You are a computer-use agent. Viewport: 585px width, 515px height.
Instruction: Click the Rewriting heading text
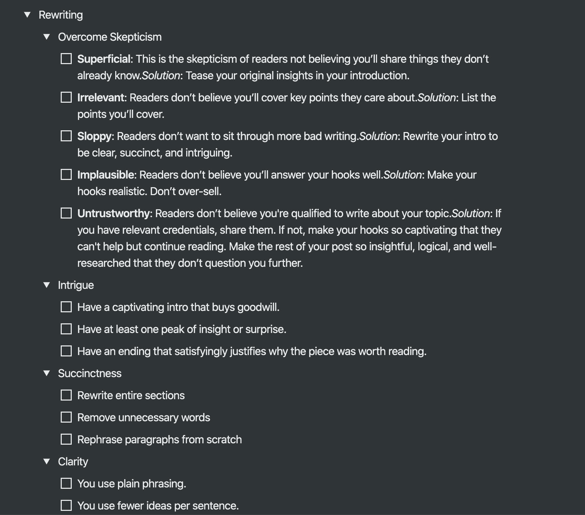pyautogui.click(x=61, y=15)
